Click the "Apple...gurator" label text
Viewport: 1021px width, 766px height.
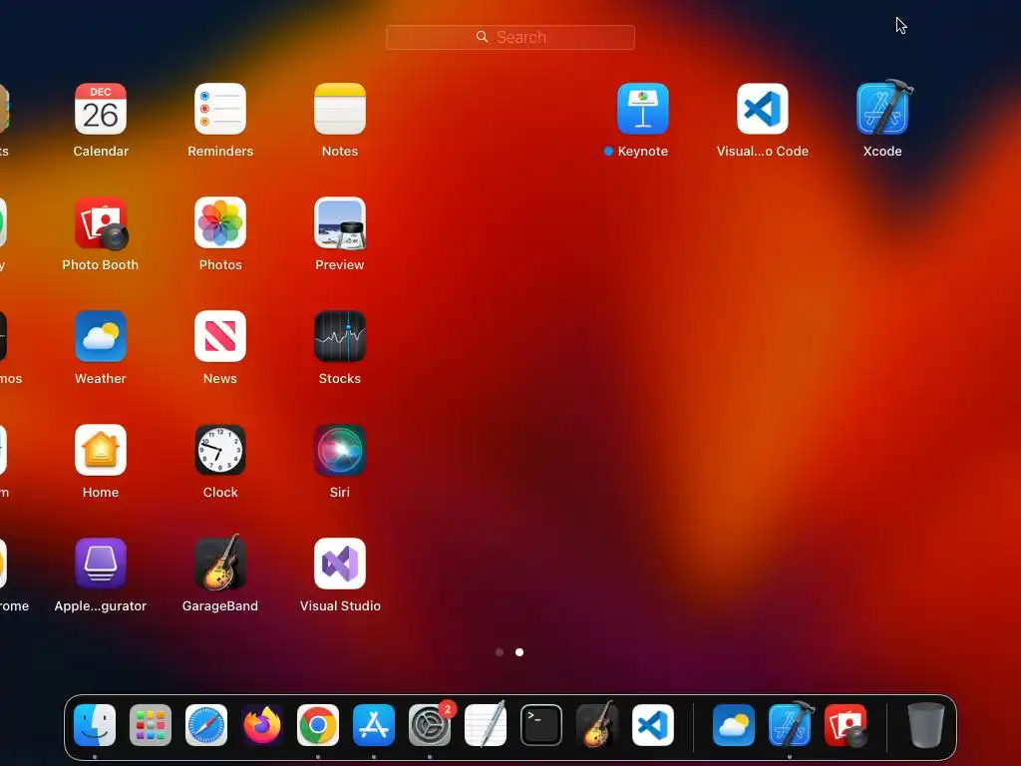(x=101, y=606)
